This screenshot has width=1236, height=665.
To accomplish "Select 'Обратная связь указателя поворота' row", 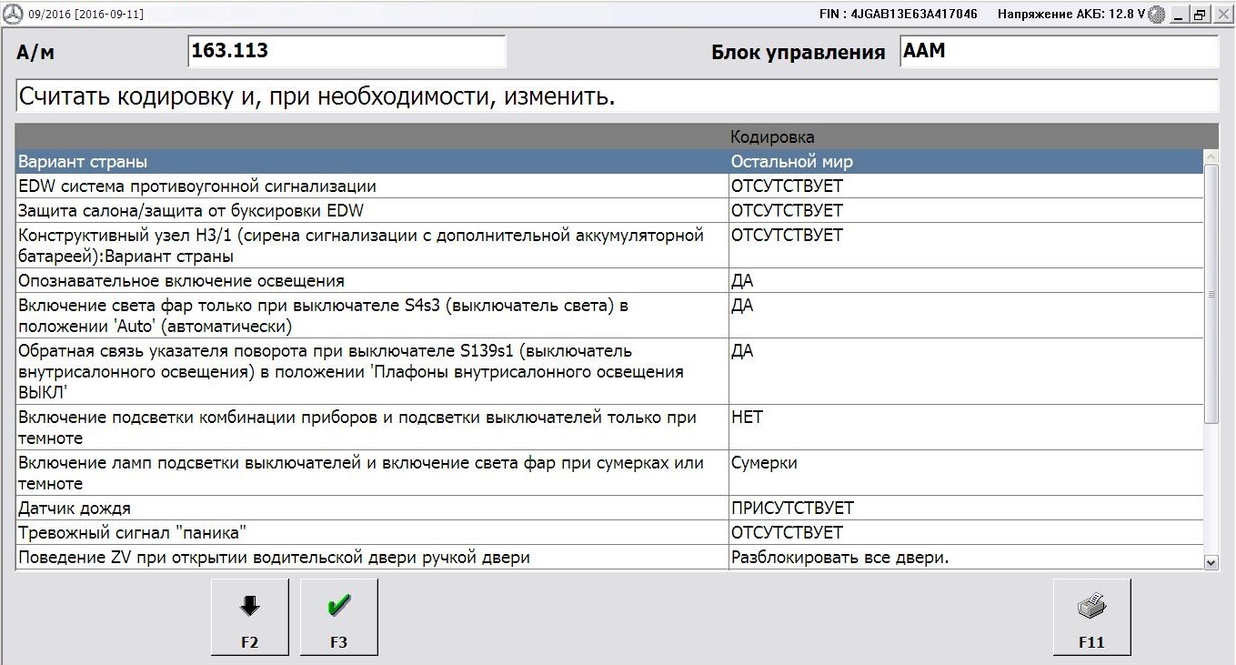I will (x=609, y=371).
